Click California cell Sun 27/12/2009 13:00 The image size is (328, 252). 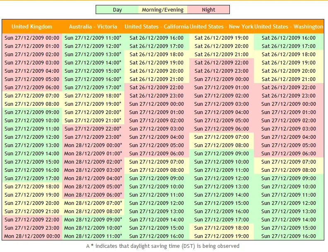pos(157,212)
